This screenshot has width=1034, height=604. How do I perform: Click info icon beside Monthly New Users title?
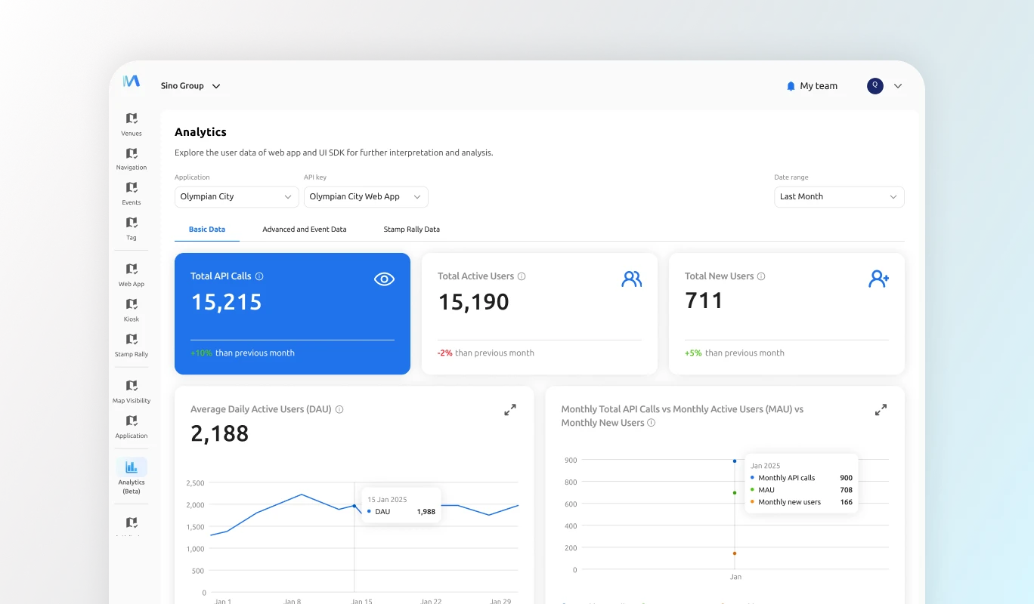point(652,423)
